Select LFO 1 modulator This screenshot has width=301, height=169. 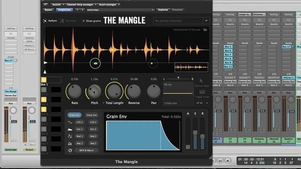(79, 122)
